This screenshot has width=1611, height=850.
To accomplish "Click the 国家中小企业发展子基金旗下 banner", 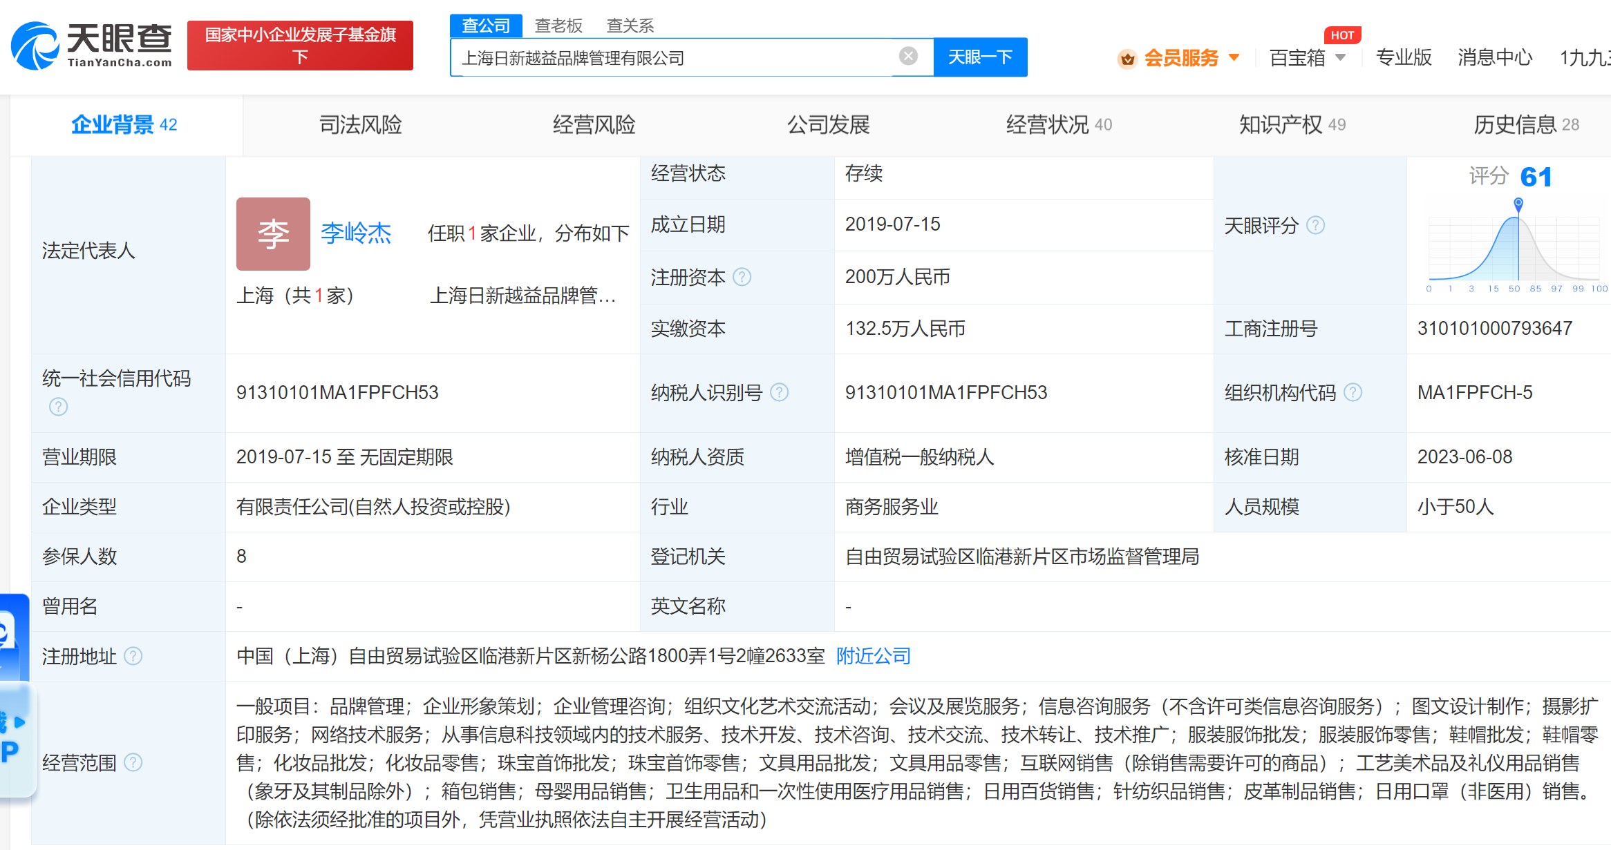I will coord(300,46).
